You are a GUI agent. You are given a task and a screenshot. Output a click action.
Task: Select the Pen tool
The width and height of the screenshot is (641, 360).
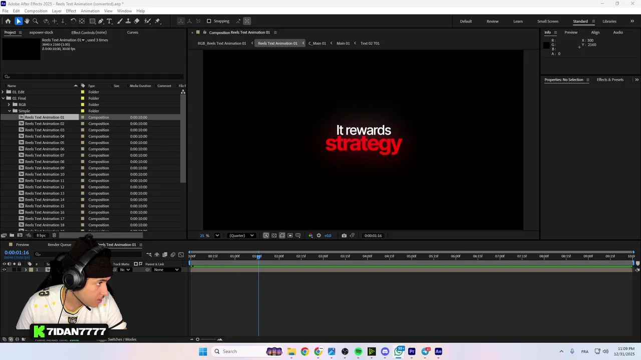coord(101,21)
